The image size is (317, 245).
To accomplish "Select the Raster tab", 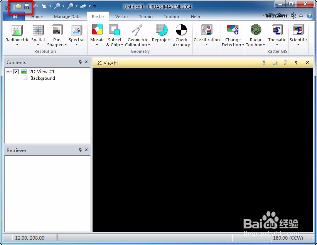I will coord(98,17).
